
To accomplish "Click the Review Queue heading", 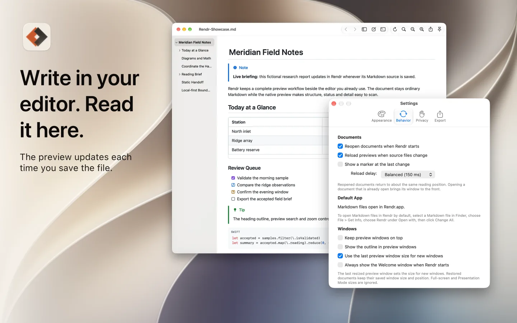I will pyautogui.click(x=244, y=168).
